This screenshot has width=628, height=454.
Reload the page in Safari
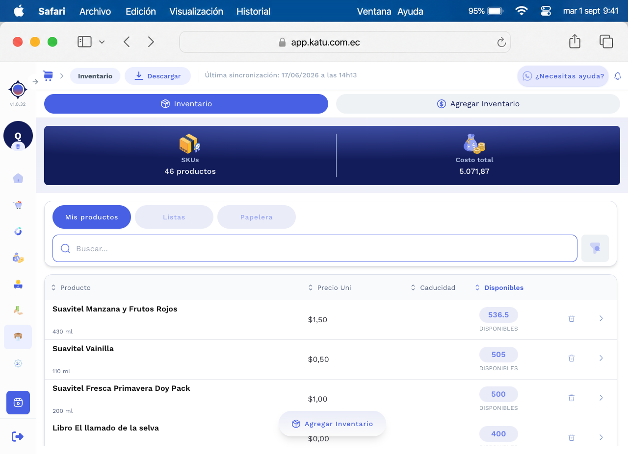(501, 42)
